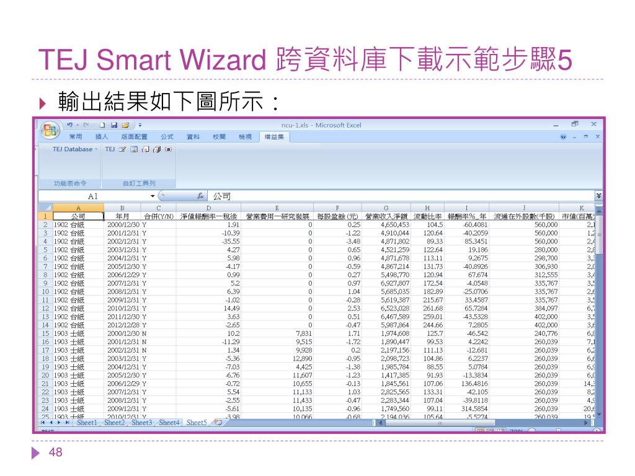This screenshot has width=635, height=476.
Task: Select column J header
Action: coord(524,208)
